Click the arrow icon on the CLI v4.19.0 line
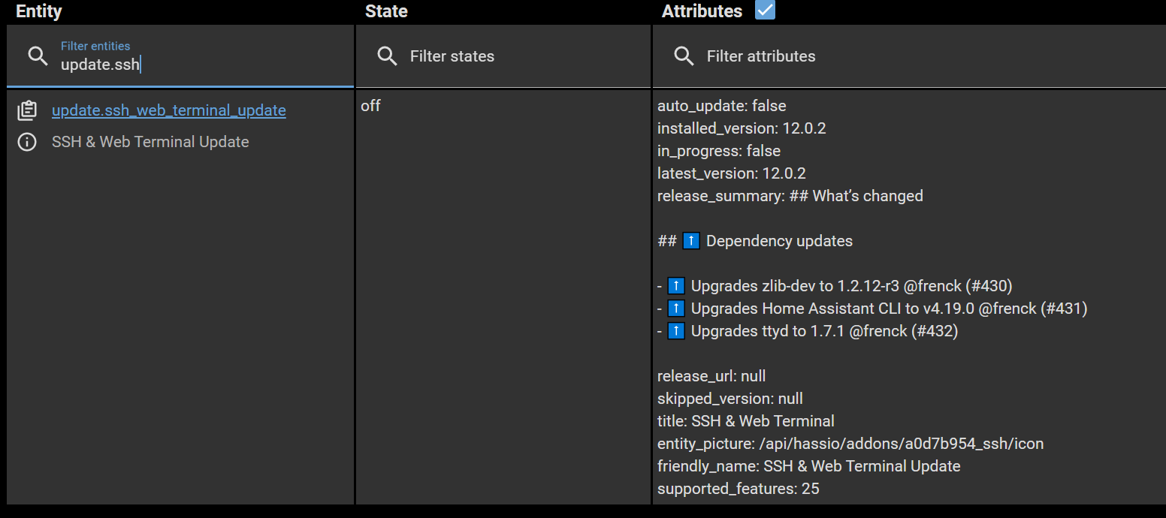 click(675, 308)
